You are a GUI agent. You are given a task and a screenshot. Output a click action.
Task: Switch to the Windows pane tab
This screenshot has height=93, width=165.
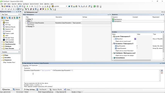tap(16, 89)
